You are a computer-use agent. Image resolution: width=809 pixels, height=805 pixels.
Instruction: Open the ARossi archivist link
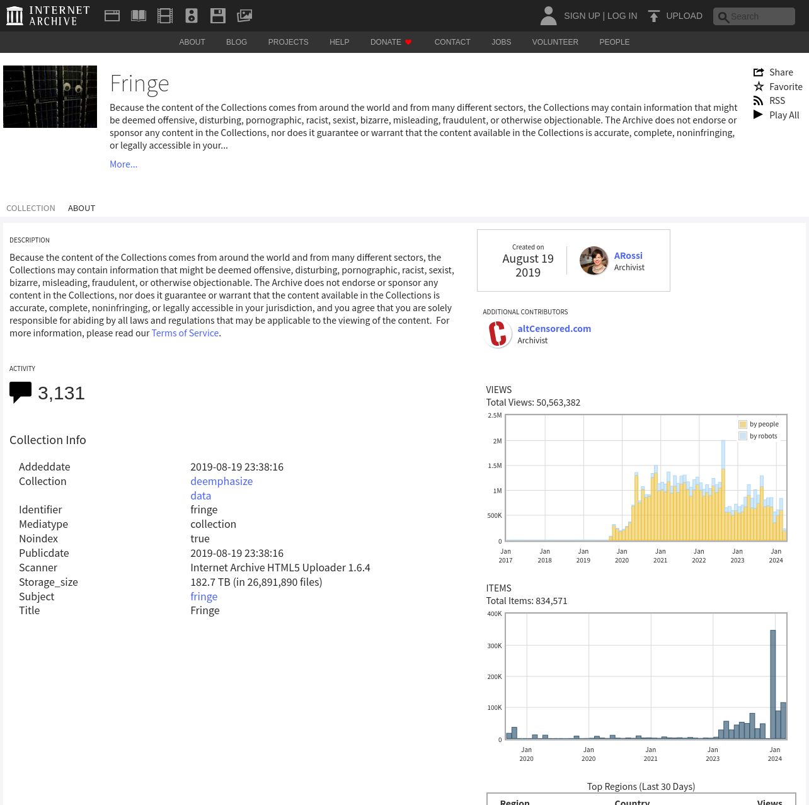pyautogui.click(x=628, y=256)
